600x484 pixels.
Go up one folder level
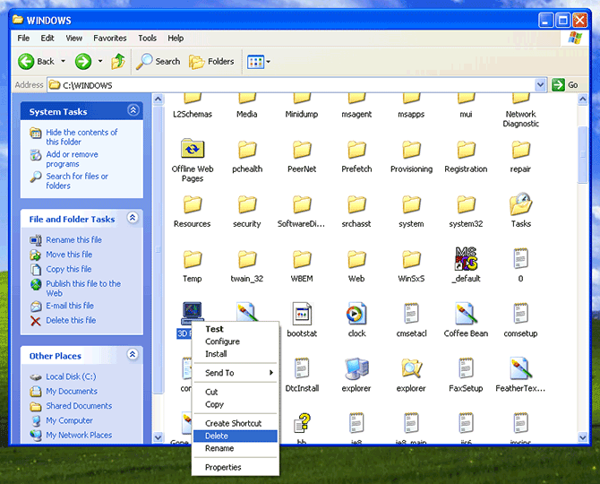click(118, 61)
